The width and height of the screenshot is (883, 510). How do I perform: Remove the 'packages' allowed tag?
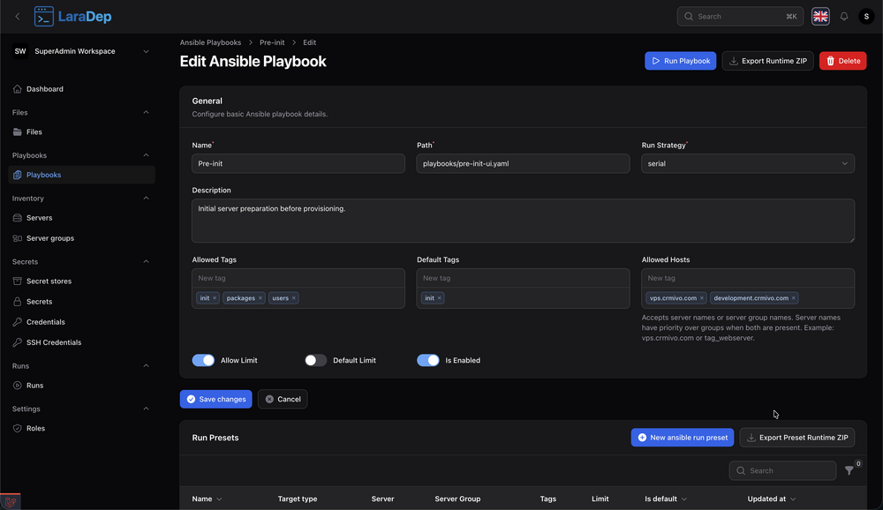[260, 298]
